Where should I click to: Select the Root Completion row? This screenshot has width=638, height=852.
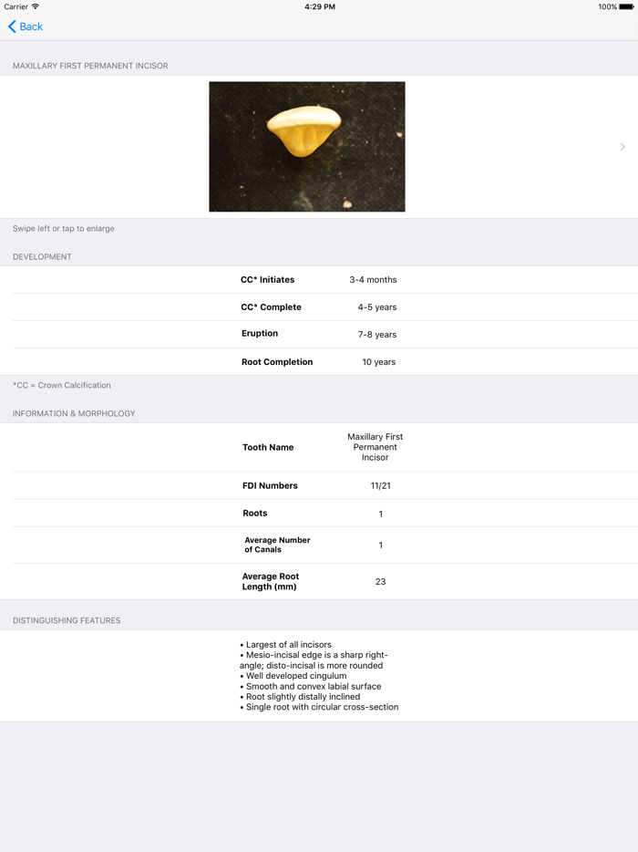(319, 361)
